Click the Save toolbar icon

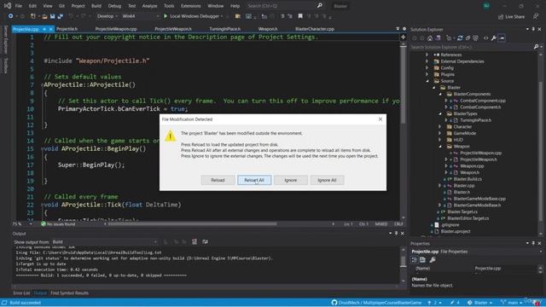click(52, 16)
